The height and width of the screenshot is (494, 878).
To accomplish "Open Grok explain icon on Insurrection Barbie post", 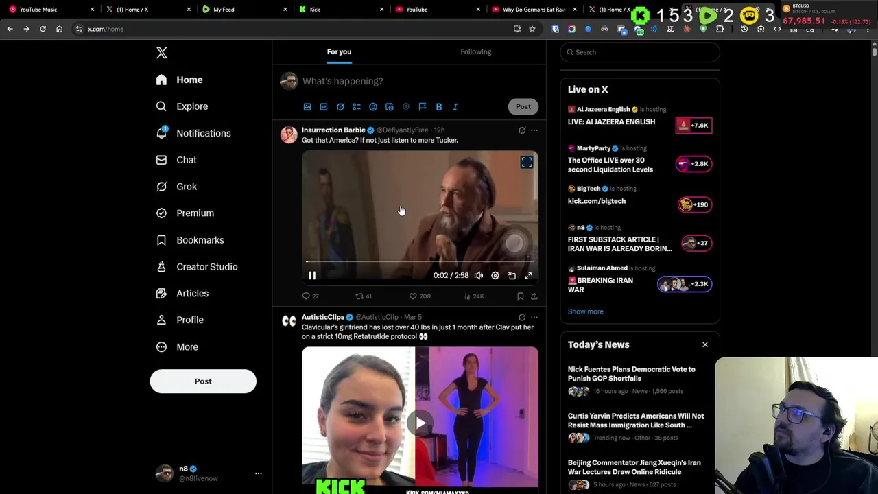I will [x=522, y=130].
